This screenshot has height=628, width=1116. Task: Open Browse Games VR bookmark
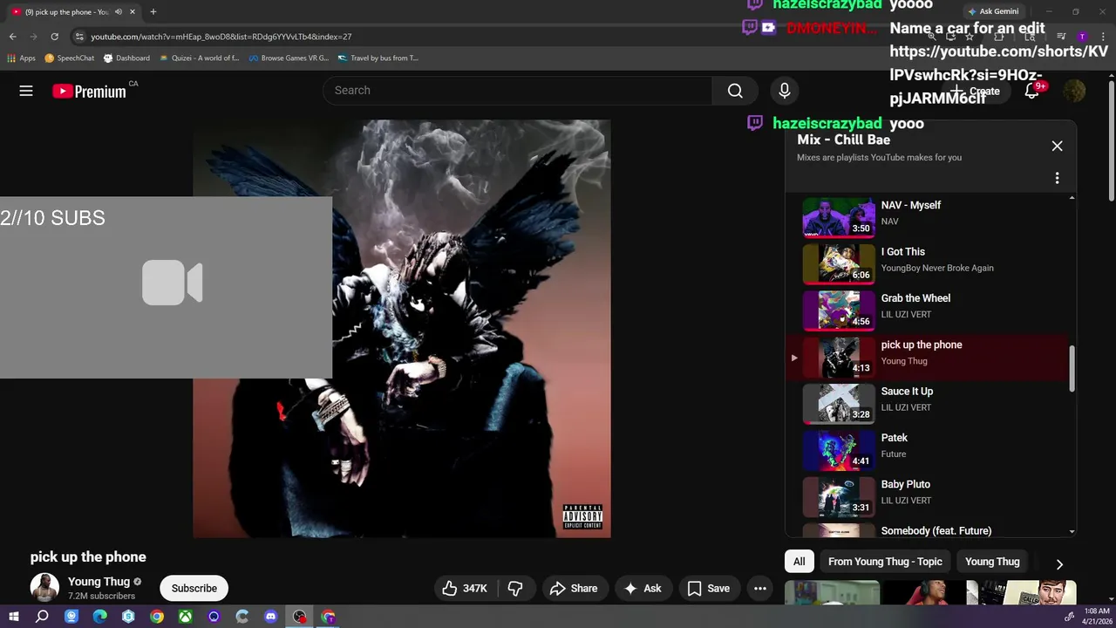289,58
